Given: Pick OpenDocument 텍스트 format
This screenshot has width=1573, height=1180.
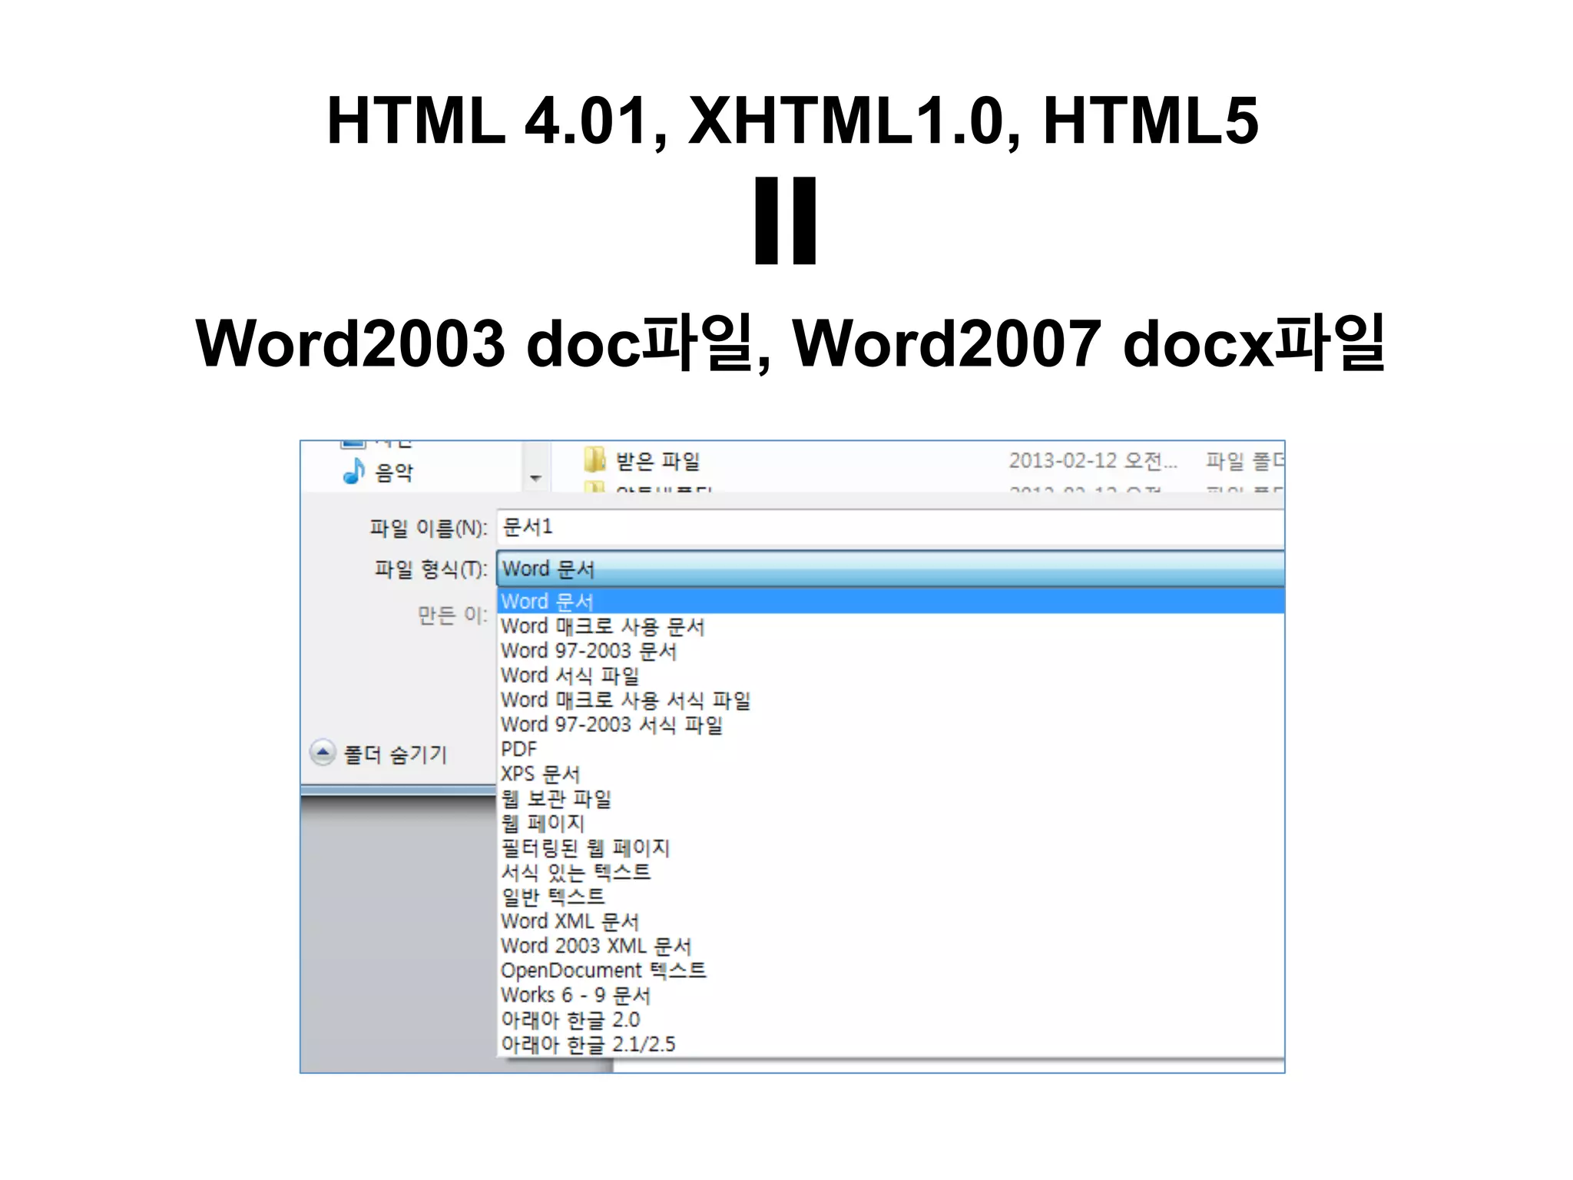Looking at the screenshot, I should (x=891, y=970).
